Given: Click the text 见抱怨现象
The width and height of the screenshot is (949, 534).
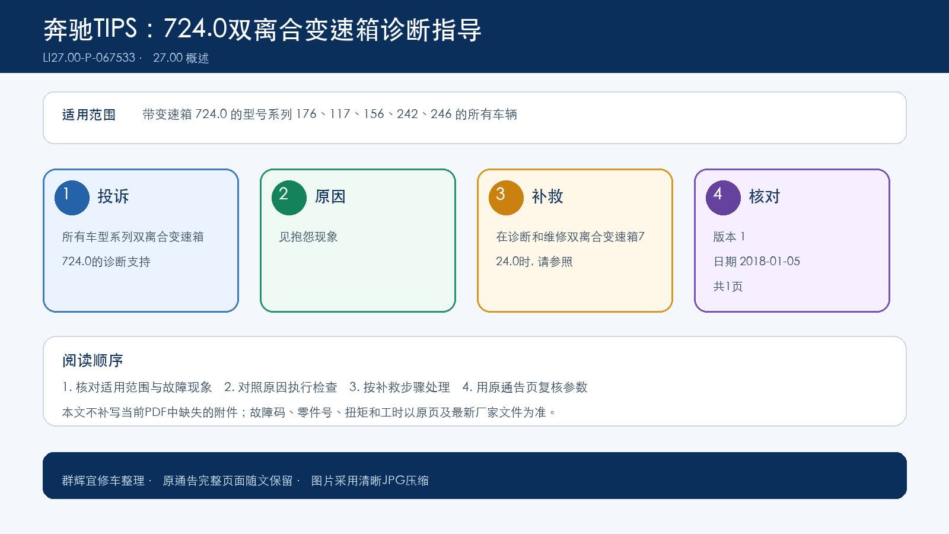Looking at the screenshot, I should 308,237.
